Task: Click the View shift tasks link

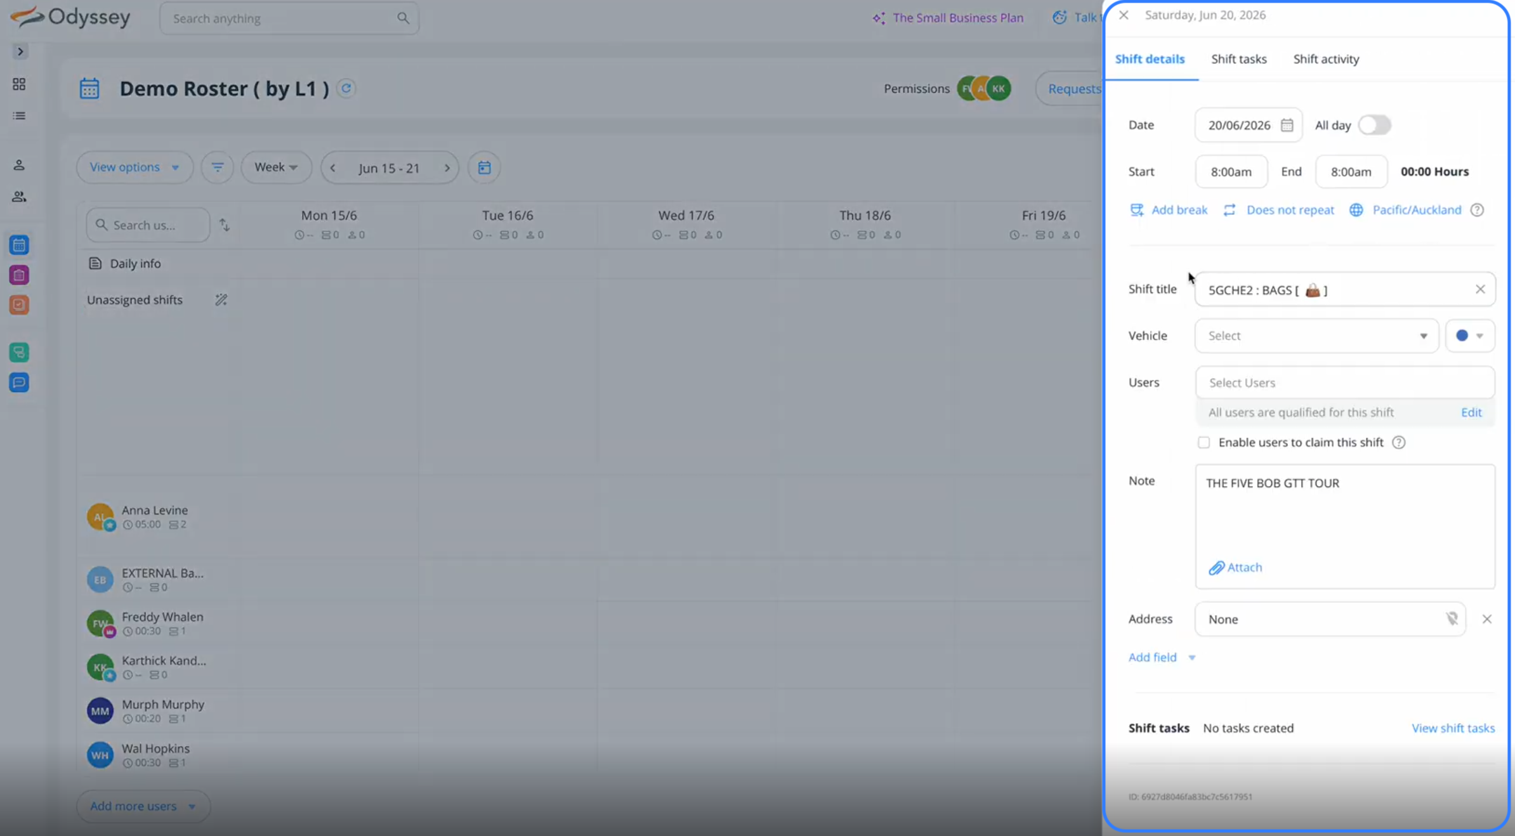Action: (1453, 728)
